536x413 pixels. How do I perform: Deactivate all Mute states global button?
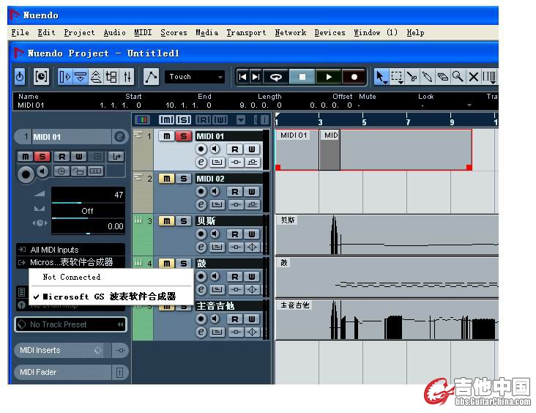(166, 119)
